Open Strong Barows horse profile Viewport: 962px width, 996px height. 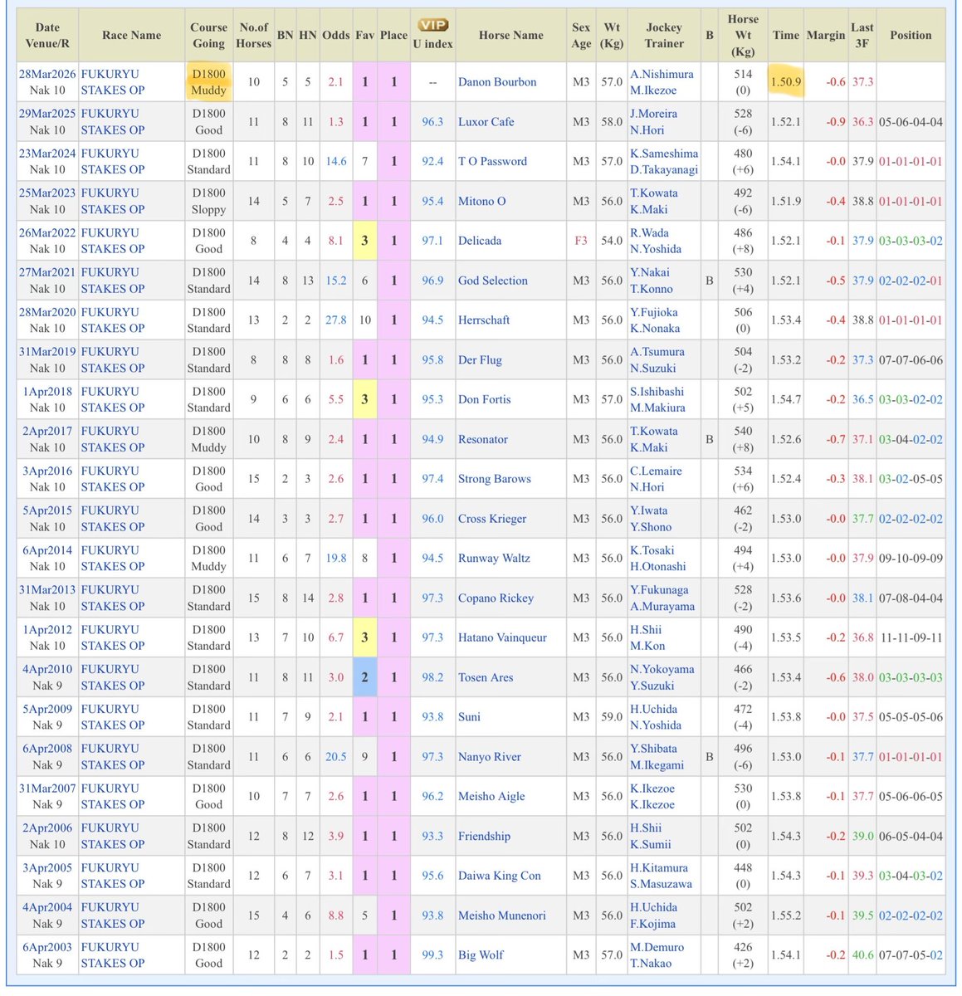[x=495, y=479]
